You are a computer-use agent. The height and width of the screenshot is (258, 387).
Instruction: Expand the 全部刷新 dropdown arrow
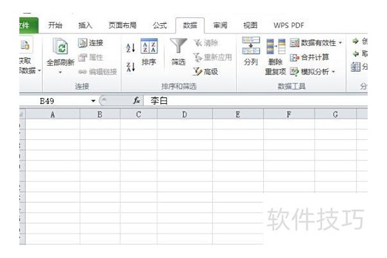60,73
